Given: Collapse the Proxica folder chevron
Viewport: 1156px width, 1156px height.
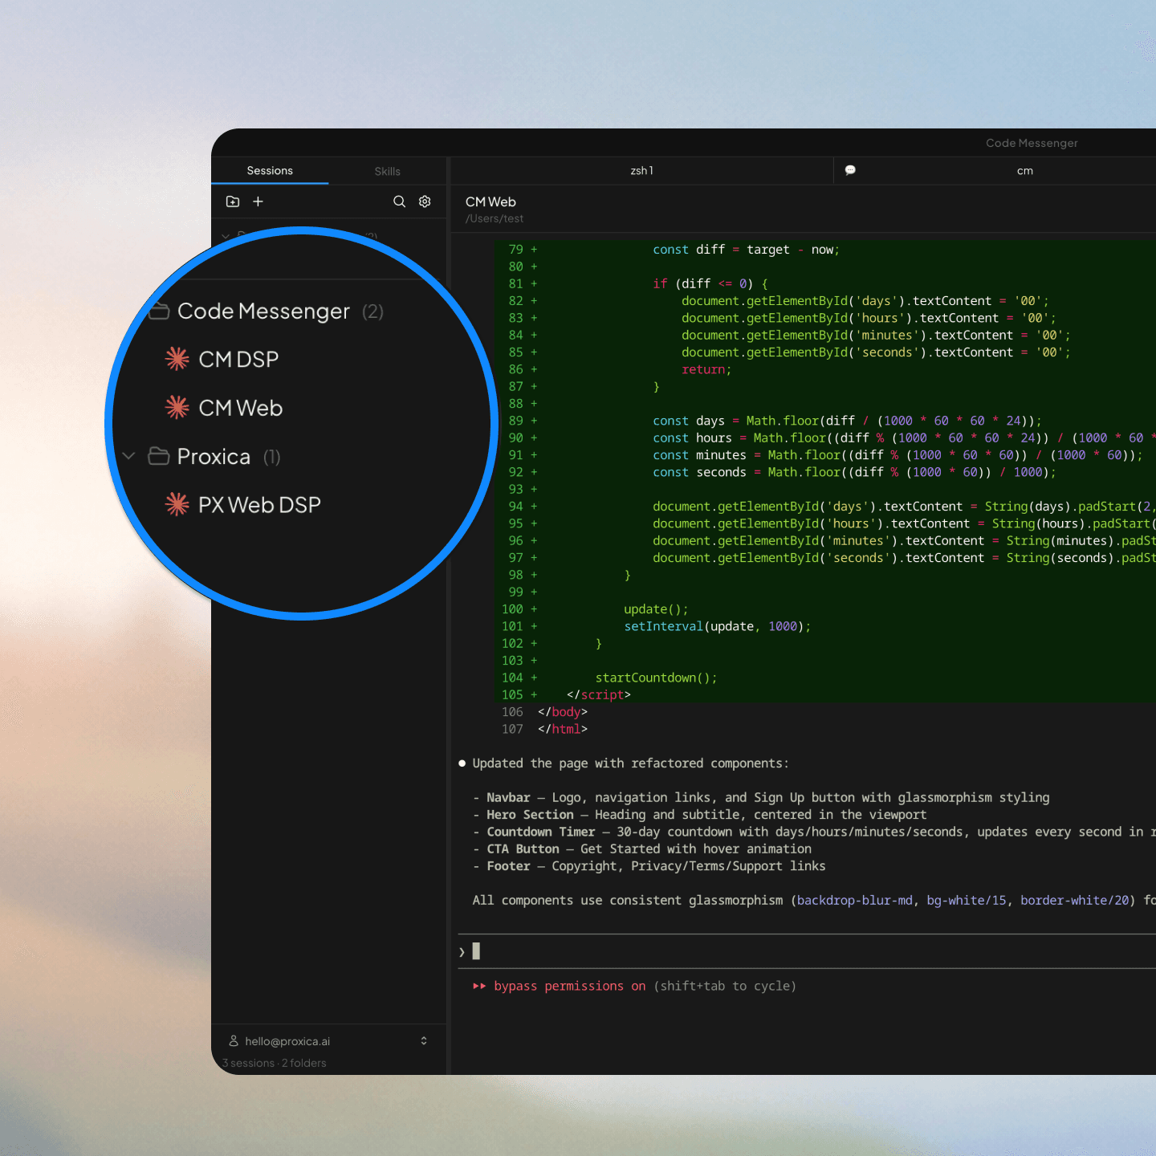Looking at the screenshot, I should (128, 456).
